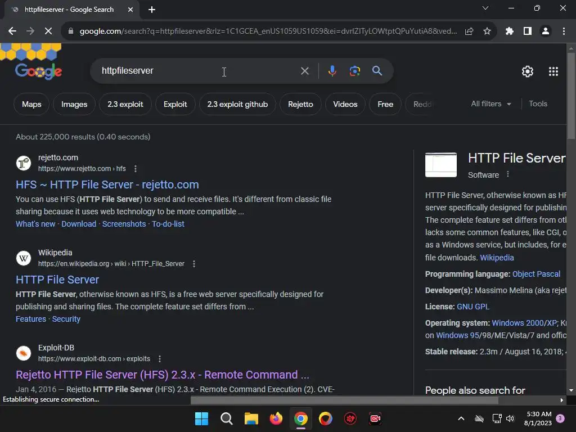Open Google quick settings gear
Image resolution: width=576 pixels, height=432 pixels.
(528, 71)
